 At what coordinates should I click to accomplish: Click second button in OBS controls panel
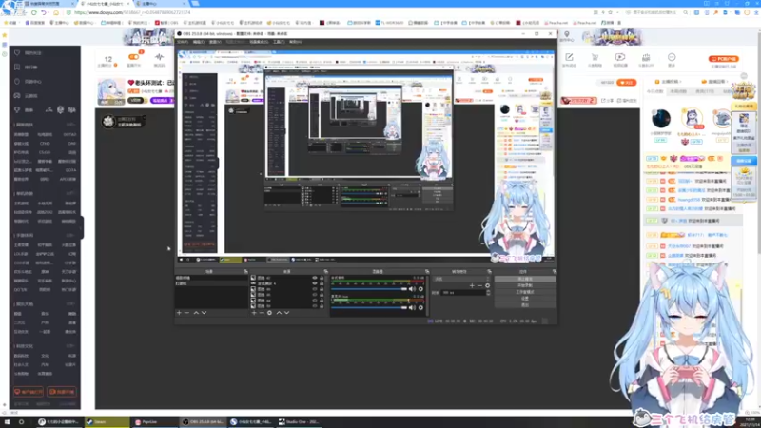pos(525,286)
